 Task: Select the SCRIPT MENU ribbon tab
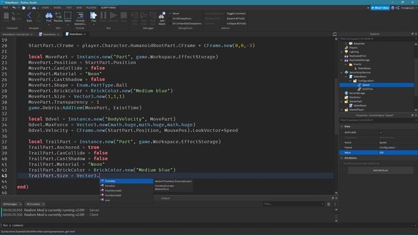tap(108, 8)
